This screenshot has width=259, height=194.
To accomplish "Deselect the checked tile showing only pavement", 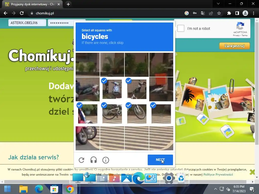I will tap(161, 114).
